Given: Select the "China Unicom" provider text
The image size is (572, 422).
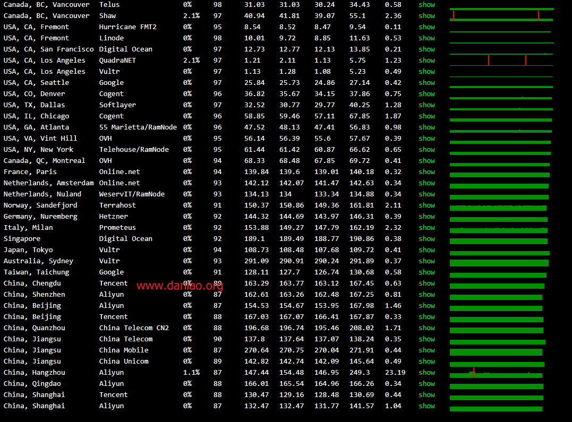Looking at the screenshot, I should 124,361.
